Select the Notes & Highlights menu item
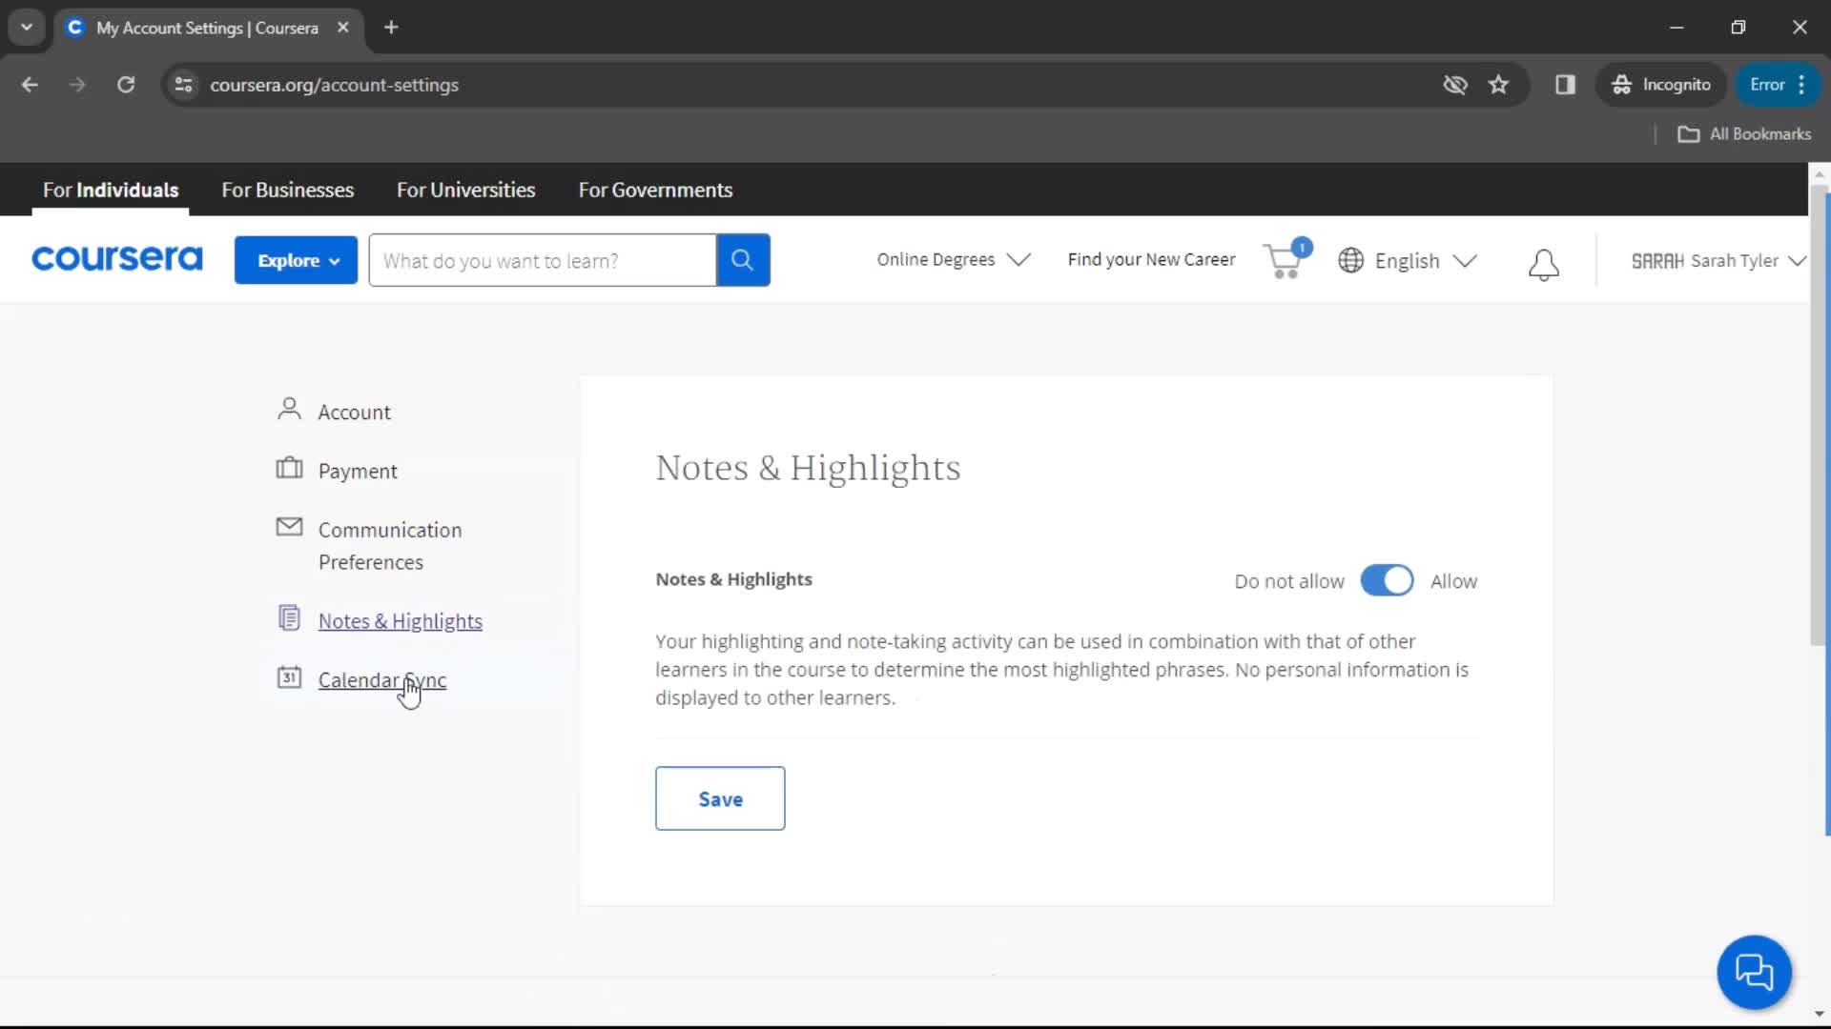 coord(400,620)
